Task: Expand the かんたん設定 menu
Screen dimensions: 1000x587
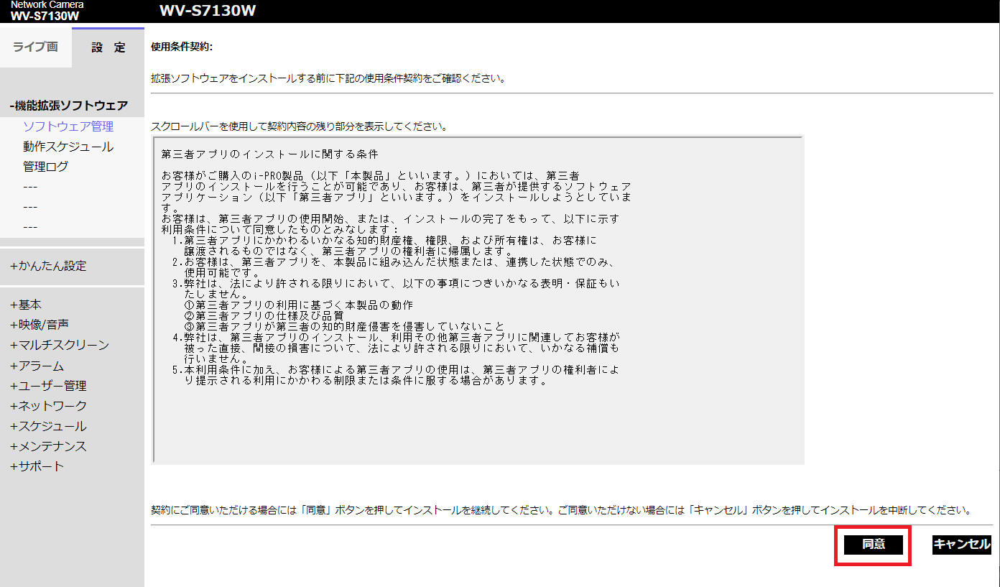Action: click(x=48, y=266)
